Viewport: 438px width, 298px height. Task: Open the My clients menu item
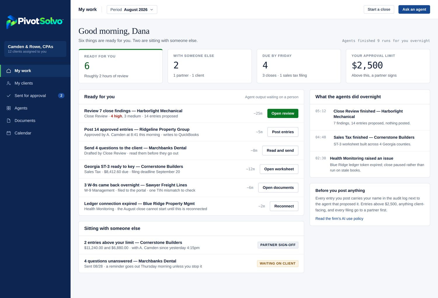35,83
